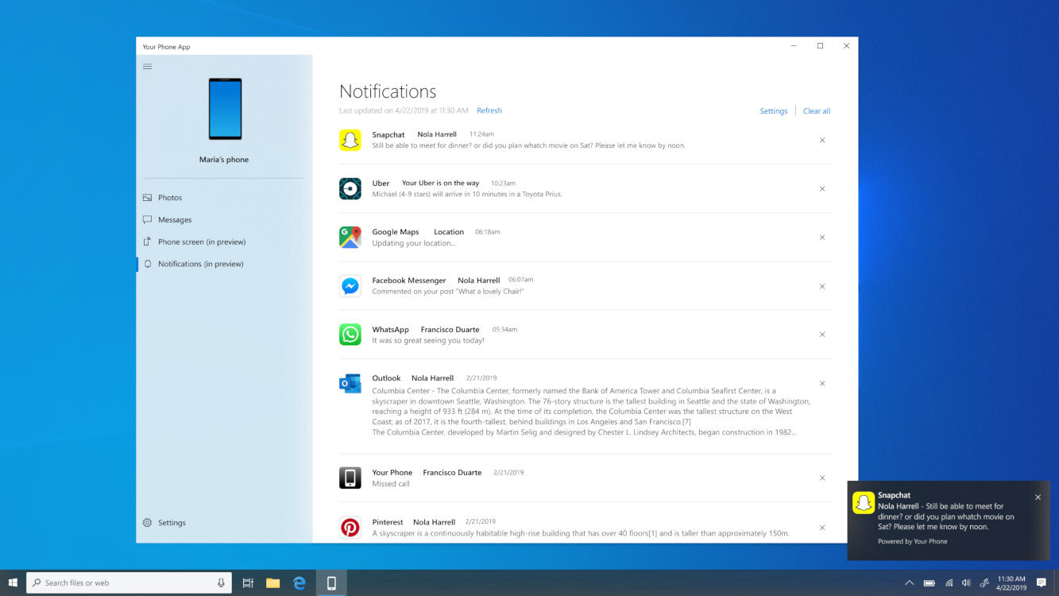Open the notification Settings link
Screen dimensions: 1059x596
click(x=773, y=110)
